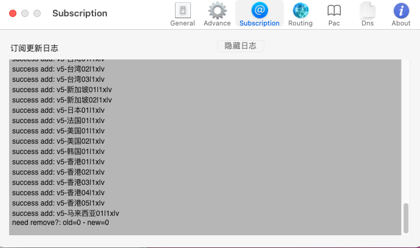This screenshot has width=420, height=248.
Task: Click the 隐藏日志 button
Action: [241, 46]
